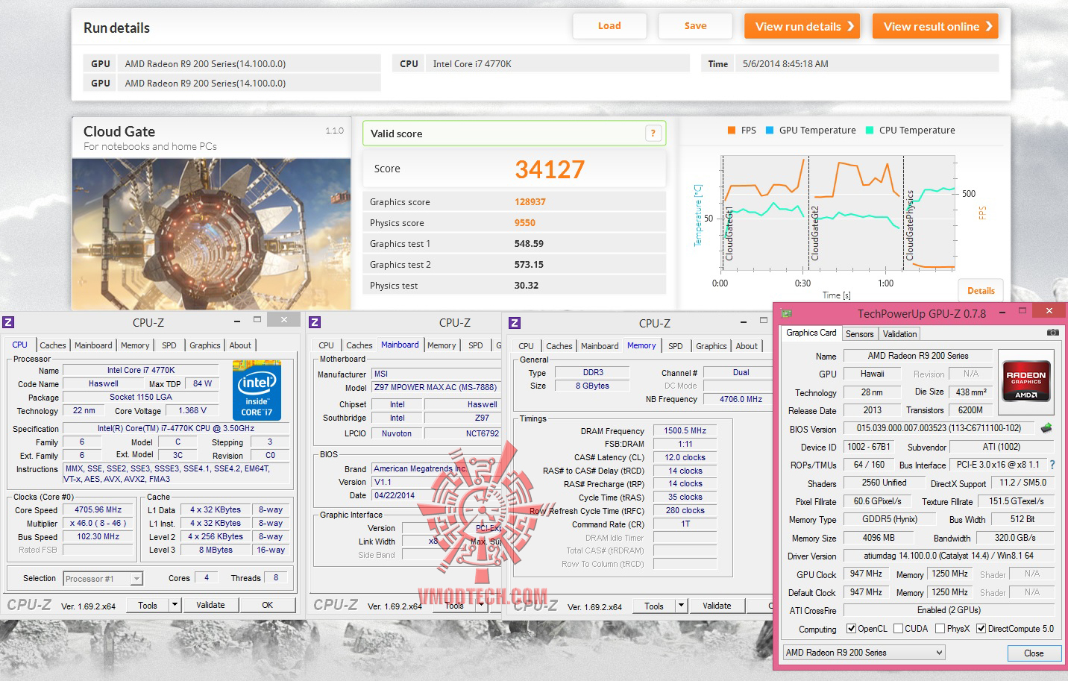Click the GPU-Z screenshot camera icon
The image size is (1068, 681).
pos(1052,333)
